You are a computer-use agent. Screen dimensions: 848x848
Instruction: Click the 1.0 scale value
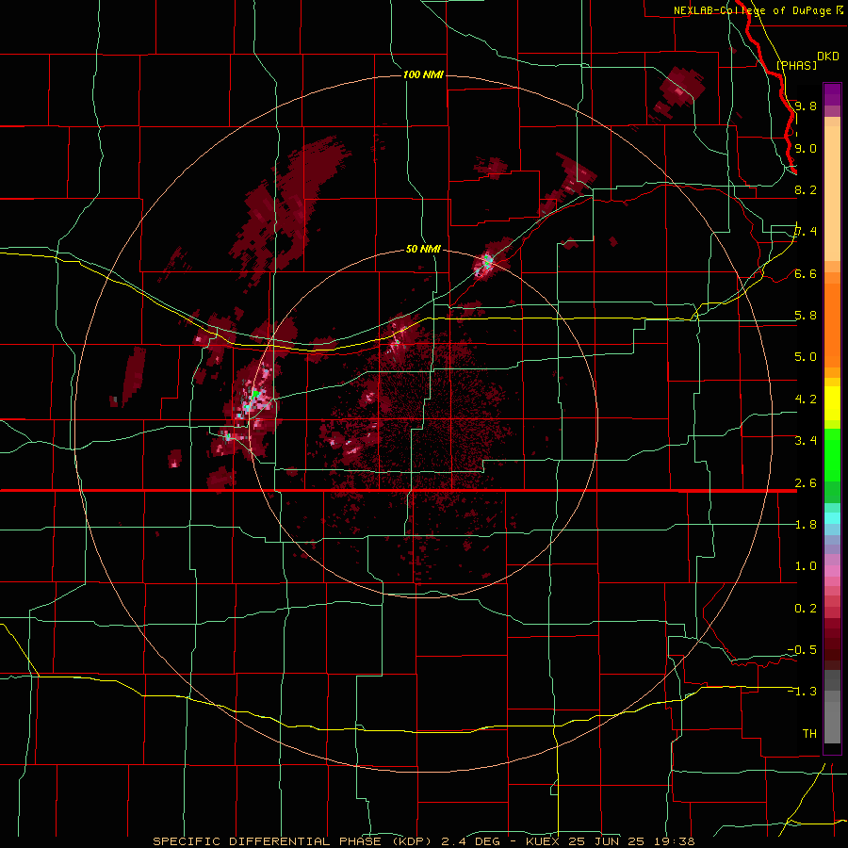[806, 565]
